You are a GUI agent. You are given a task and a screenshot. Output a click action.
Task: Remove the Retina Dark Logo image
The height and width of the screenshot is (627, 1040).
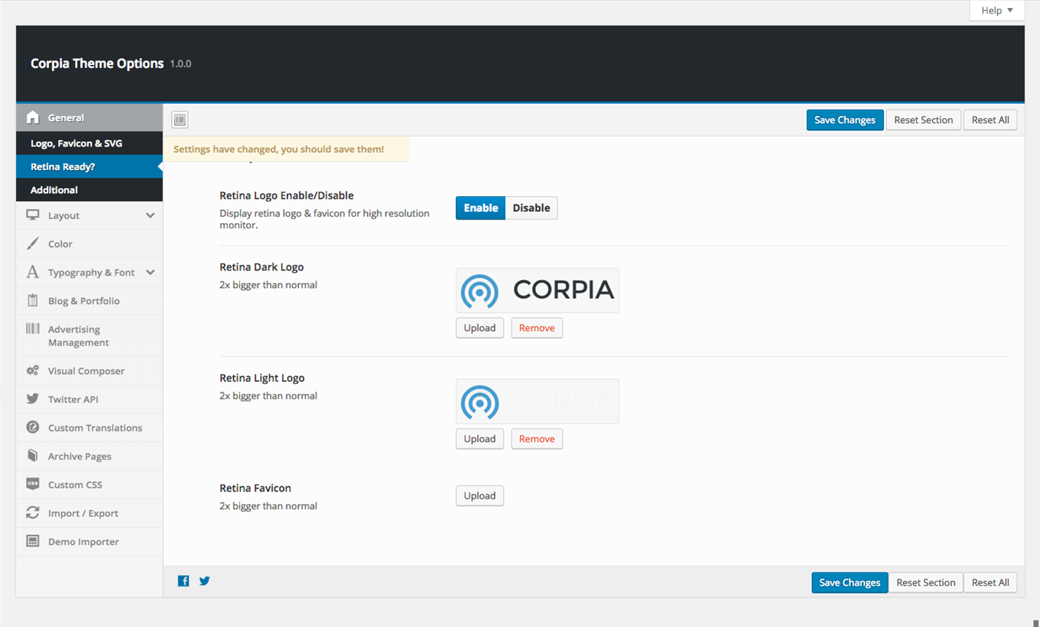click(536, 328)
